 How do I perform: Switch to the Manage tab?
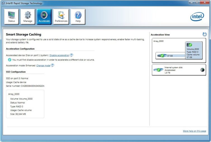pyautogui.click(x=28, y=17)
